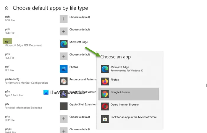207x133 pixels.
Task: Click plus icon for .pdb file type
Action: click(x=64, y=31)
